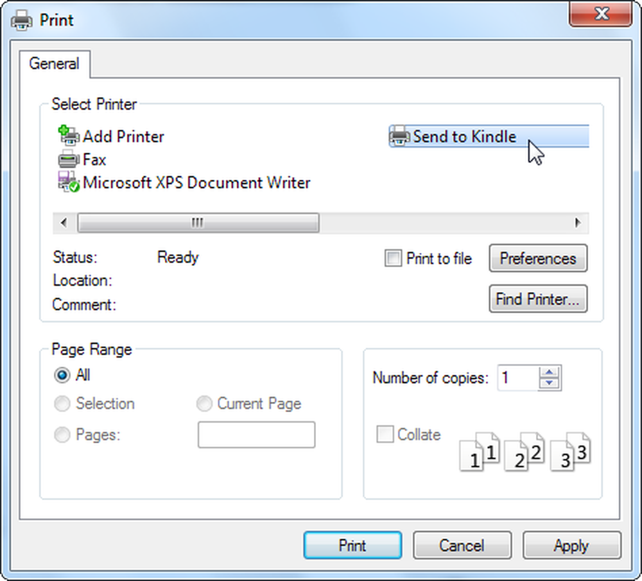
Task: Select the Selection radio button
Action: tap(62, 404)
